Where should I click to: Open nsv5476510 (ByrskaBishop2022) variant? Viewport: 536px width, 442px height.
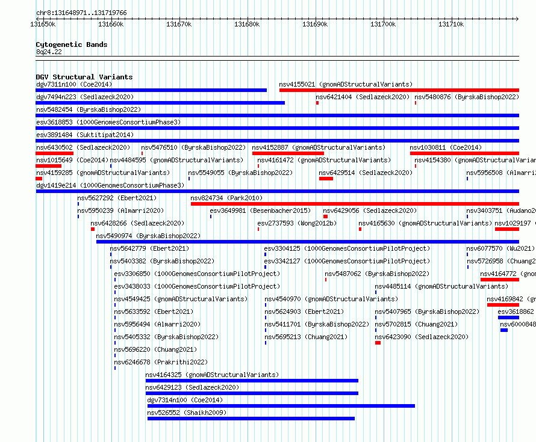pos(193,147)
